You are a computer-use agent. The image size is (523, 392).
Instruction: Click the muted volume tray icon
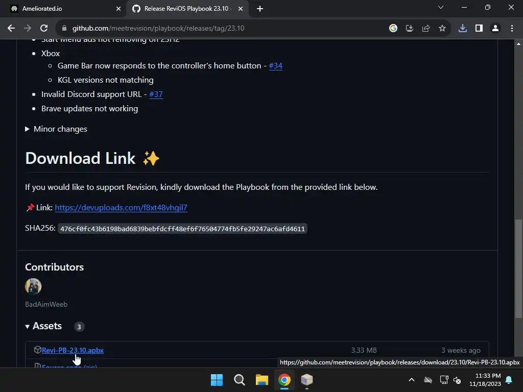click(x=457, y=380)
